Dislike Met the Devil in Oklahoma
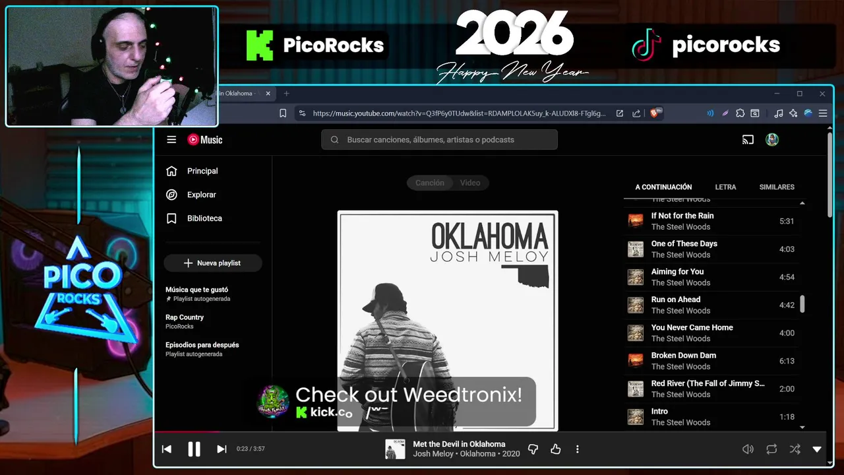The height and width of the screenshot is (475, 844). click(x=533, y=449)
